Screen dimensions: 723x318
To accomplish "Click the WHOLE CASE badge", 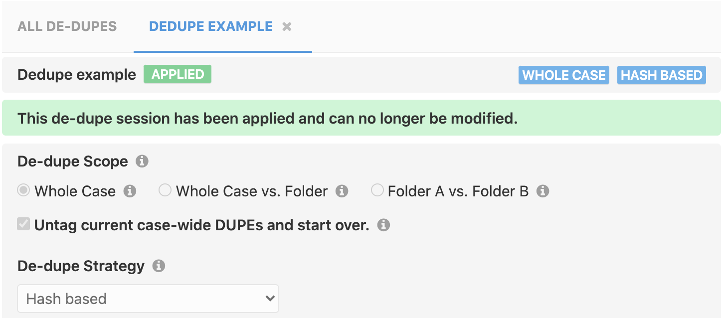I will point(563,75).
